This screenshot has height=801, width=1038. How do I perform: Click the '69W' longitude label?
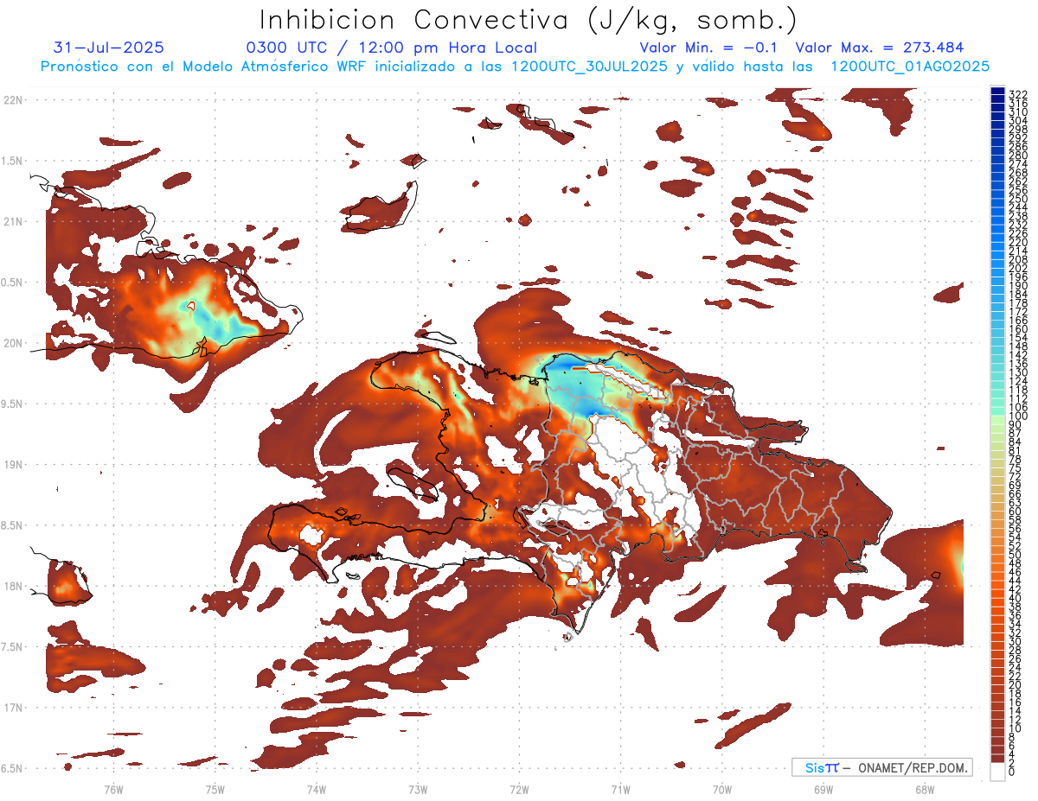click(x=823, y=789)
